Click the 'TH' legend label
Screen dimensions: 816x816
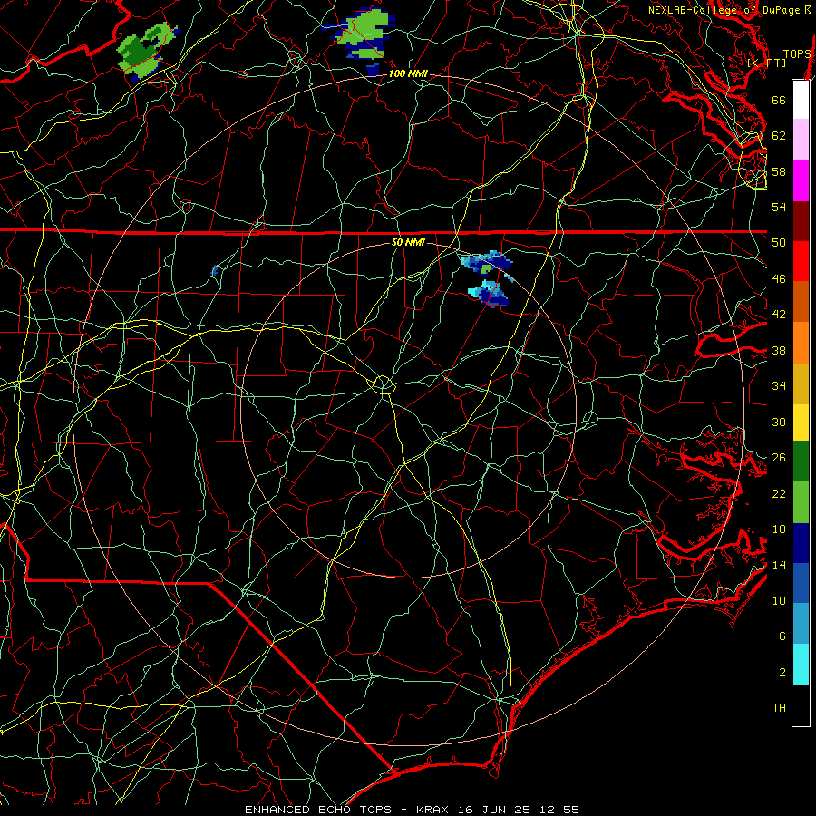click(779, 708)
